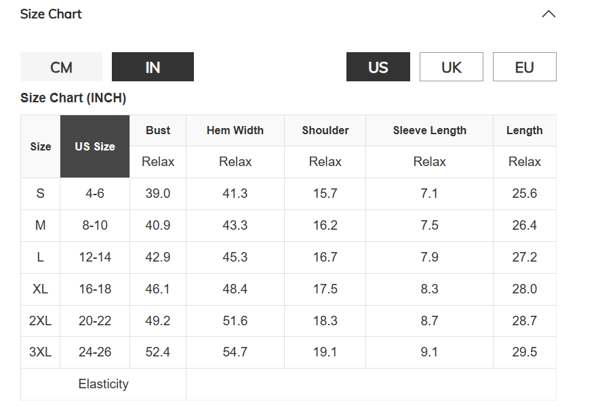600x412 pixels.
Task: Click the Hem Width column header
Action: point(235,130)
